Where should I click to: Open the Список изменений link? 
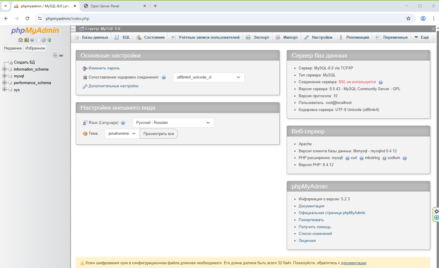[315, 233]
